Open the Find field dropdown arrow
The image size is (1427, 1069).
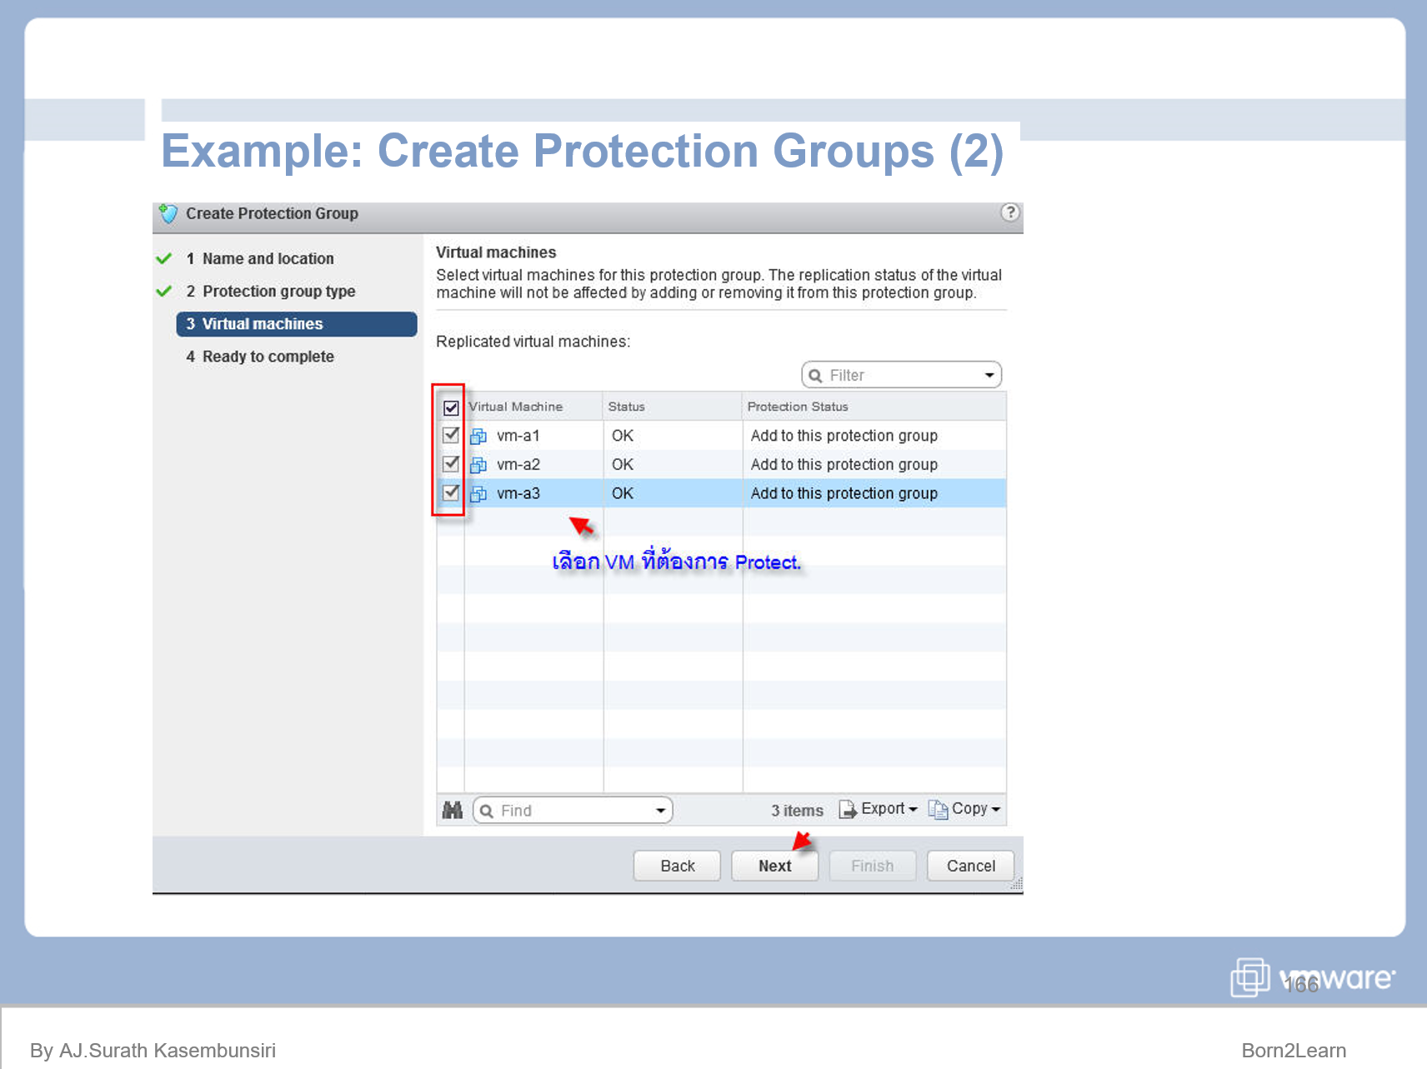(x=659, y=809)
